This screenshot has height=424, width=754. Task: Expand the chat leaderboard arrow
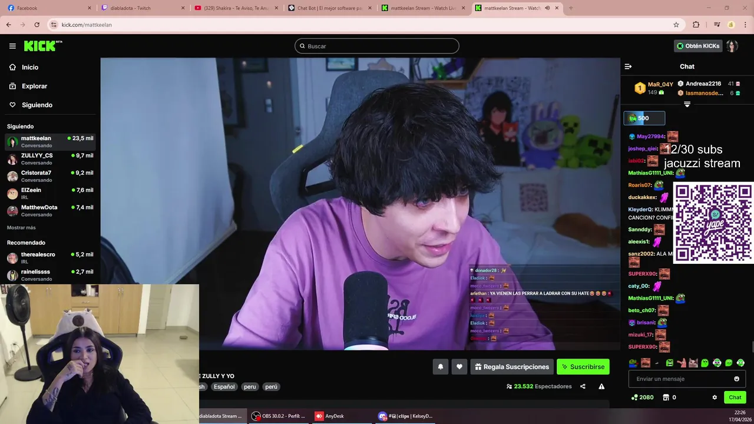(x=687, y=104)
